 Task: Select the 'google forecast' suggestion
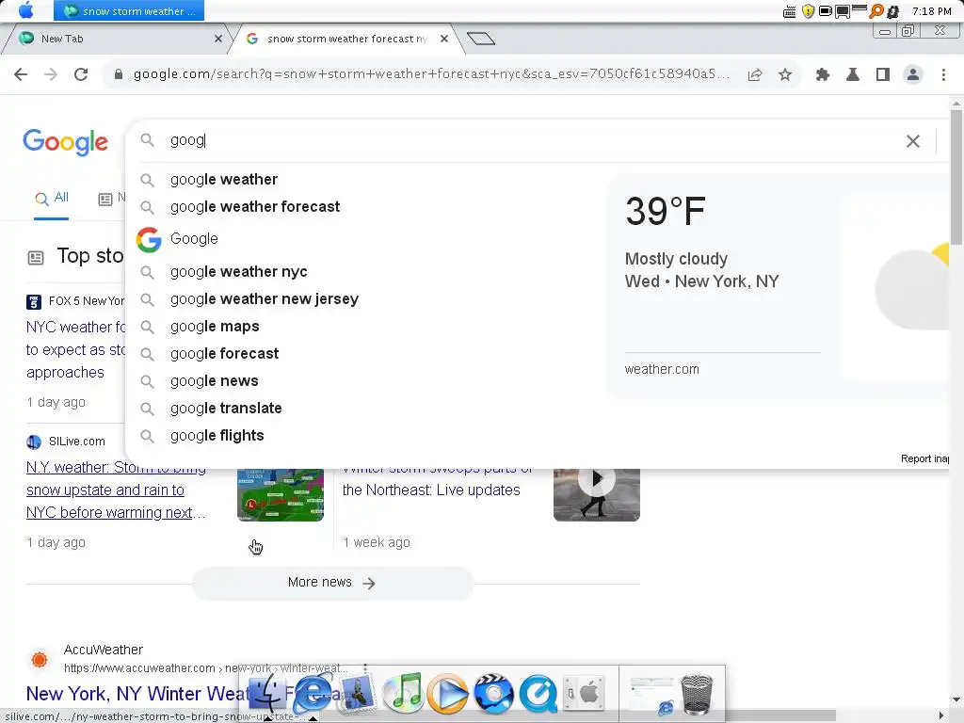click(x=224, y=354)
